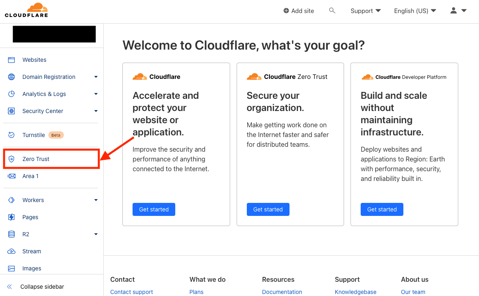Open Images in the sidebar
The height and width of the screenshot is (296, 479).
coord(32,268)
